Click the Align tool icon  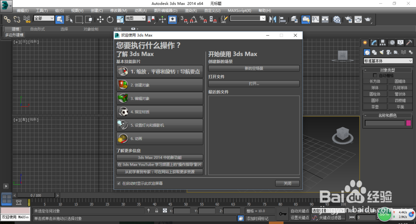click(x=283, y=20)
